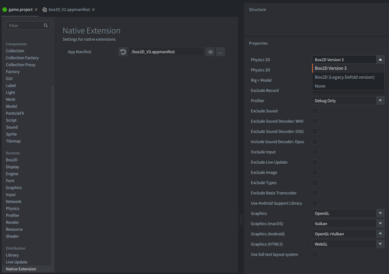Toggle the Exclude Sound checkbox

(x=315, y=111)
